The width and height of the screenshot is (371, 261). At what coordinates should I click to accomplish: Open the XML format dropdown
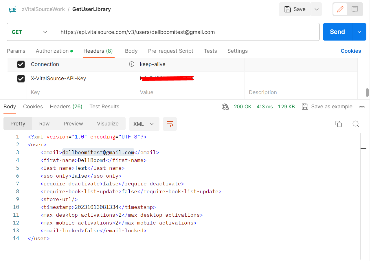tap(144, 124)
